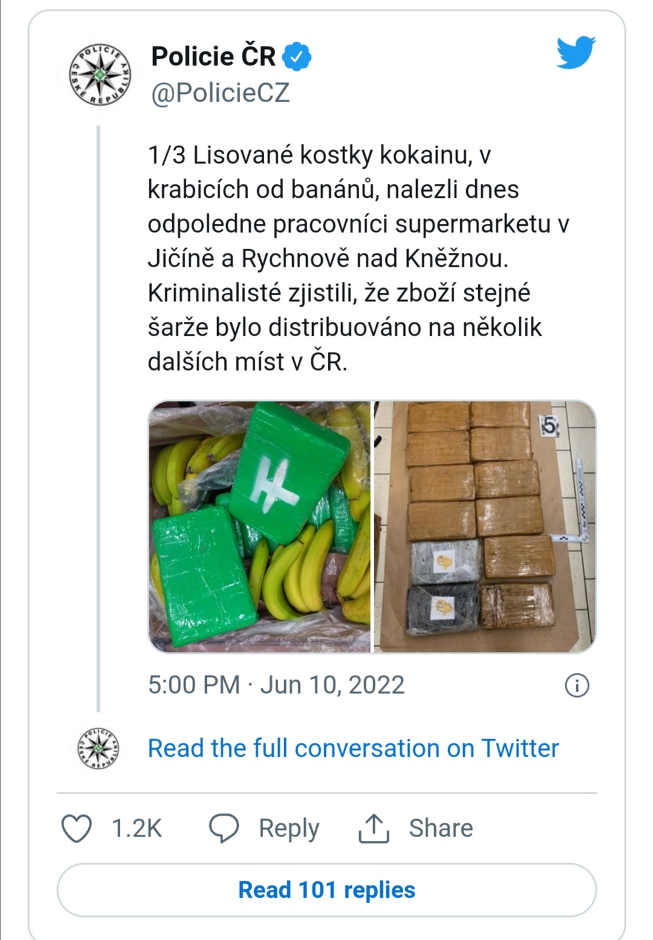Click the Twitter bird logo
Viewport: 653px width, 940px height.
click(x=576, y=53)
